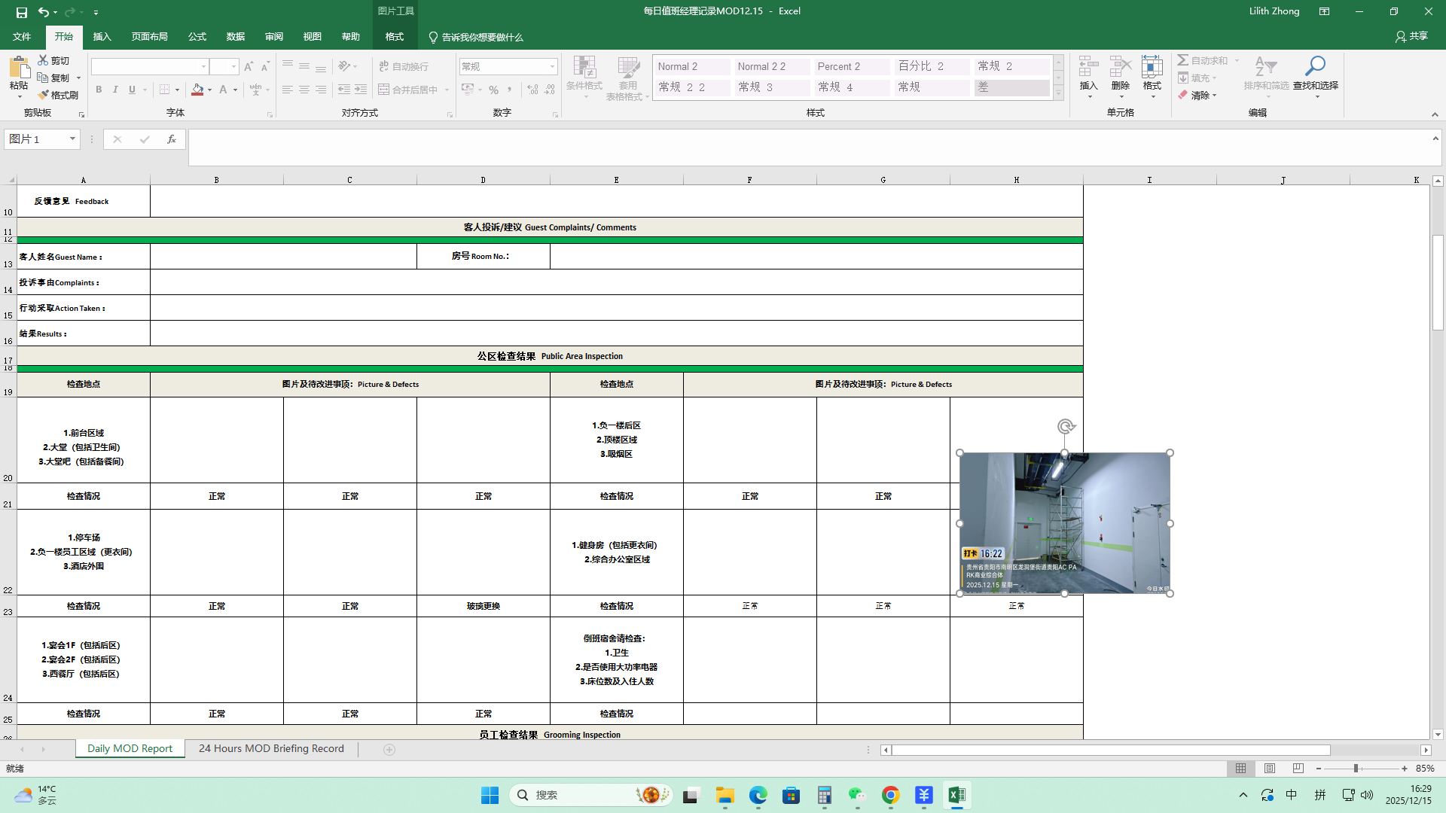This screenshot has height=813, width=1446.
Task: Click the 共享 share button
Action: point(1411,36)
